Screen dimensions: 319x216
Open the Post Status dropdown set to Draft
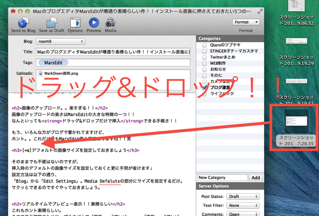click(x=243, y=196)
